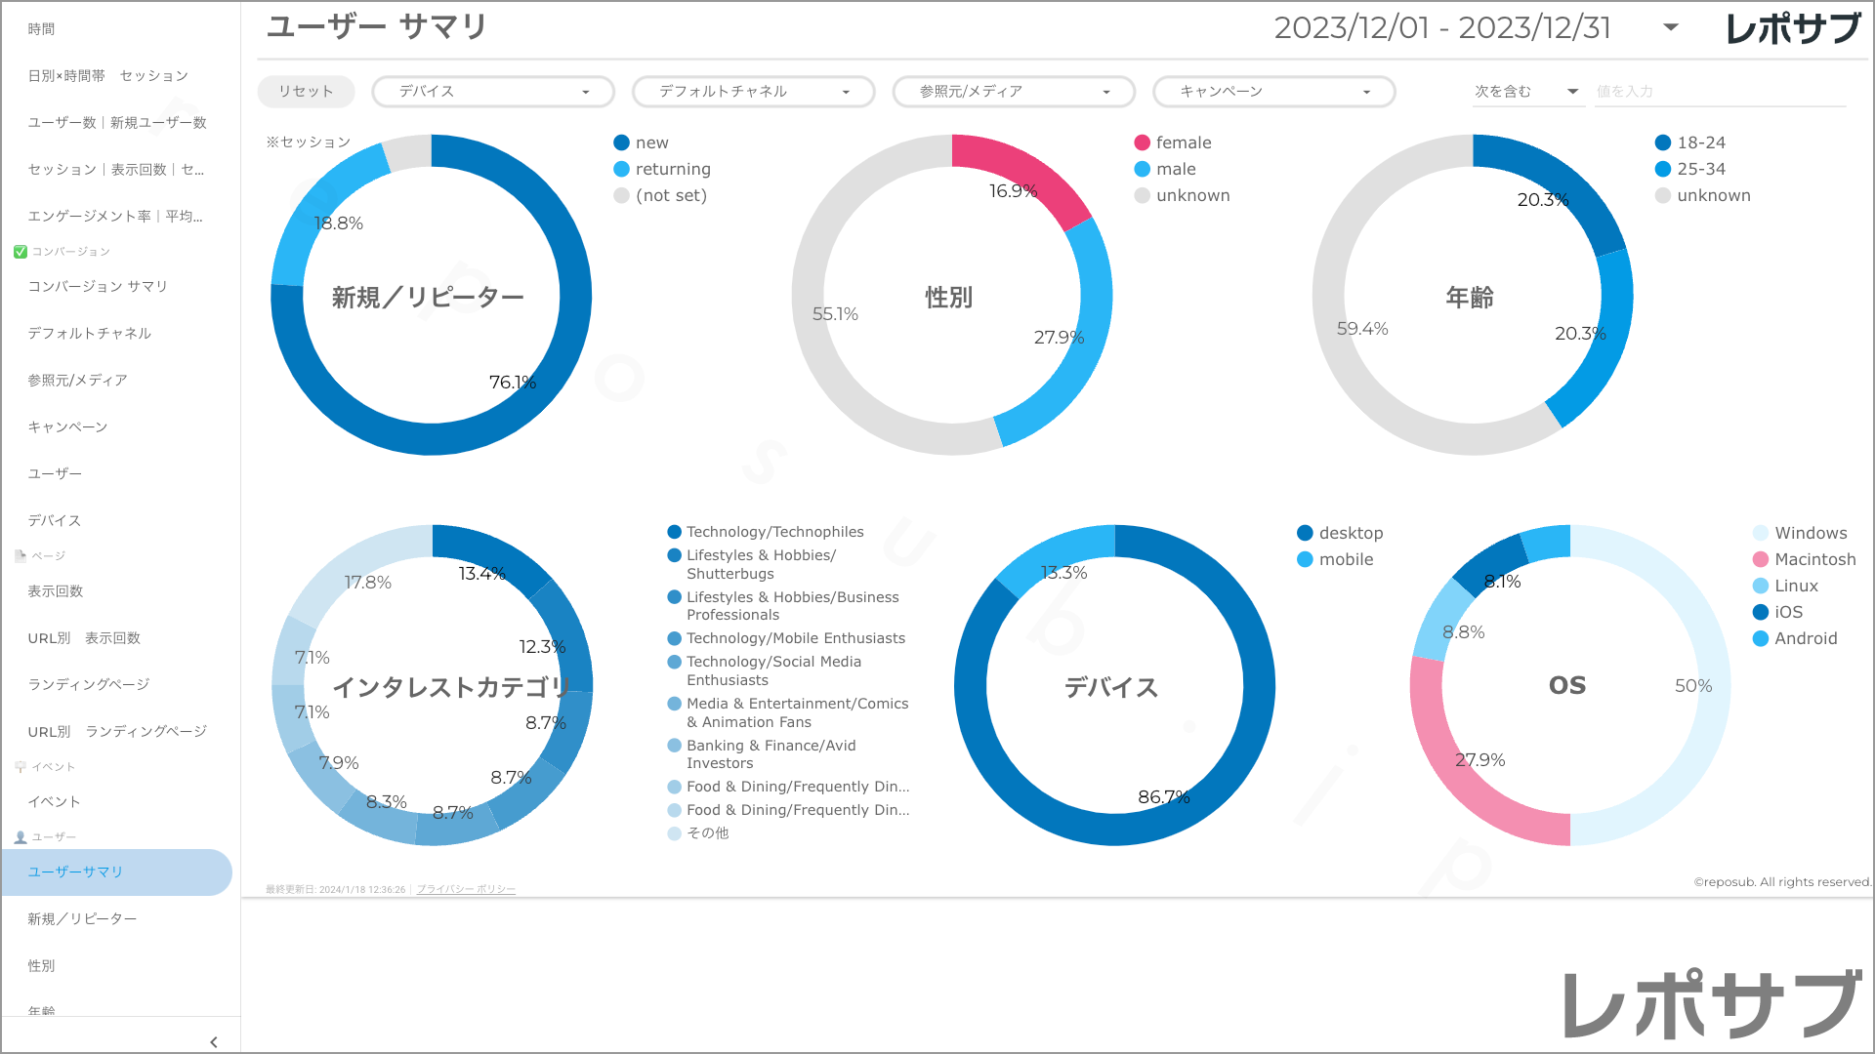1875x1054 pixels.
Task: Select ランディングページ in the sidebar
Action: pos(89,684)
